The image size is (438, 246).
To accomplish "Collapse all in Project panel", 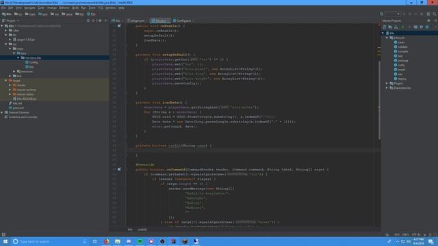I will point(94,20).
